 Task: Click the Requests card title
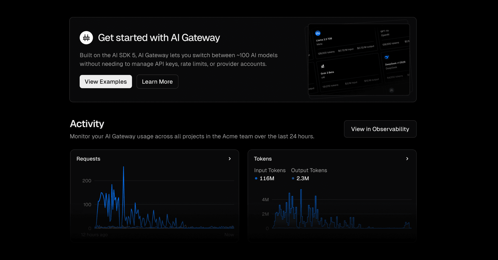[x=88, y=159]
